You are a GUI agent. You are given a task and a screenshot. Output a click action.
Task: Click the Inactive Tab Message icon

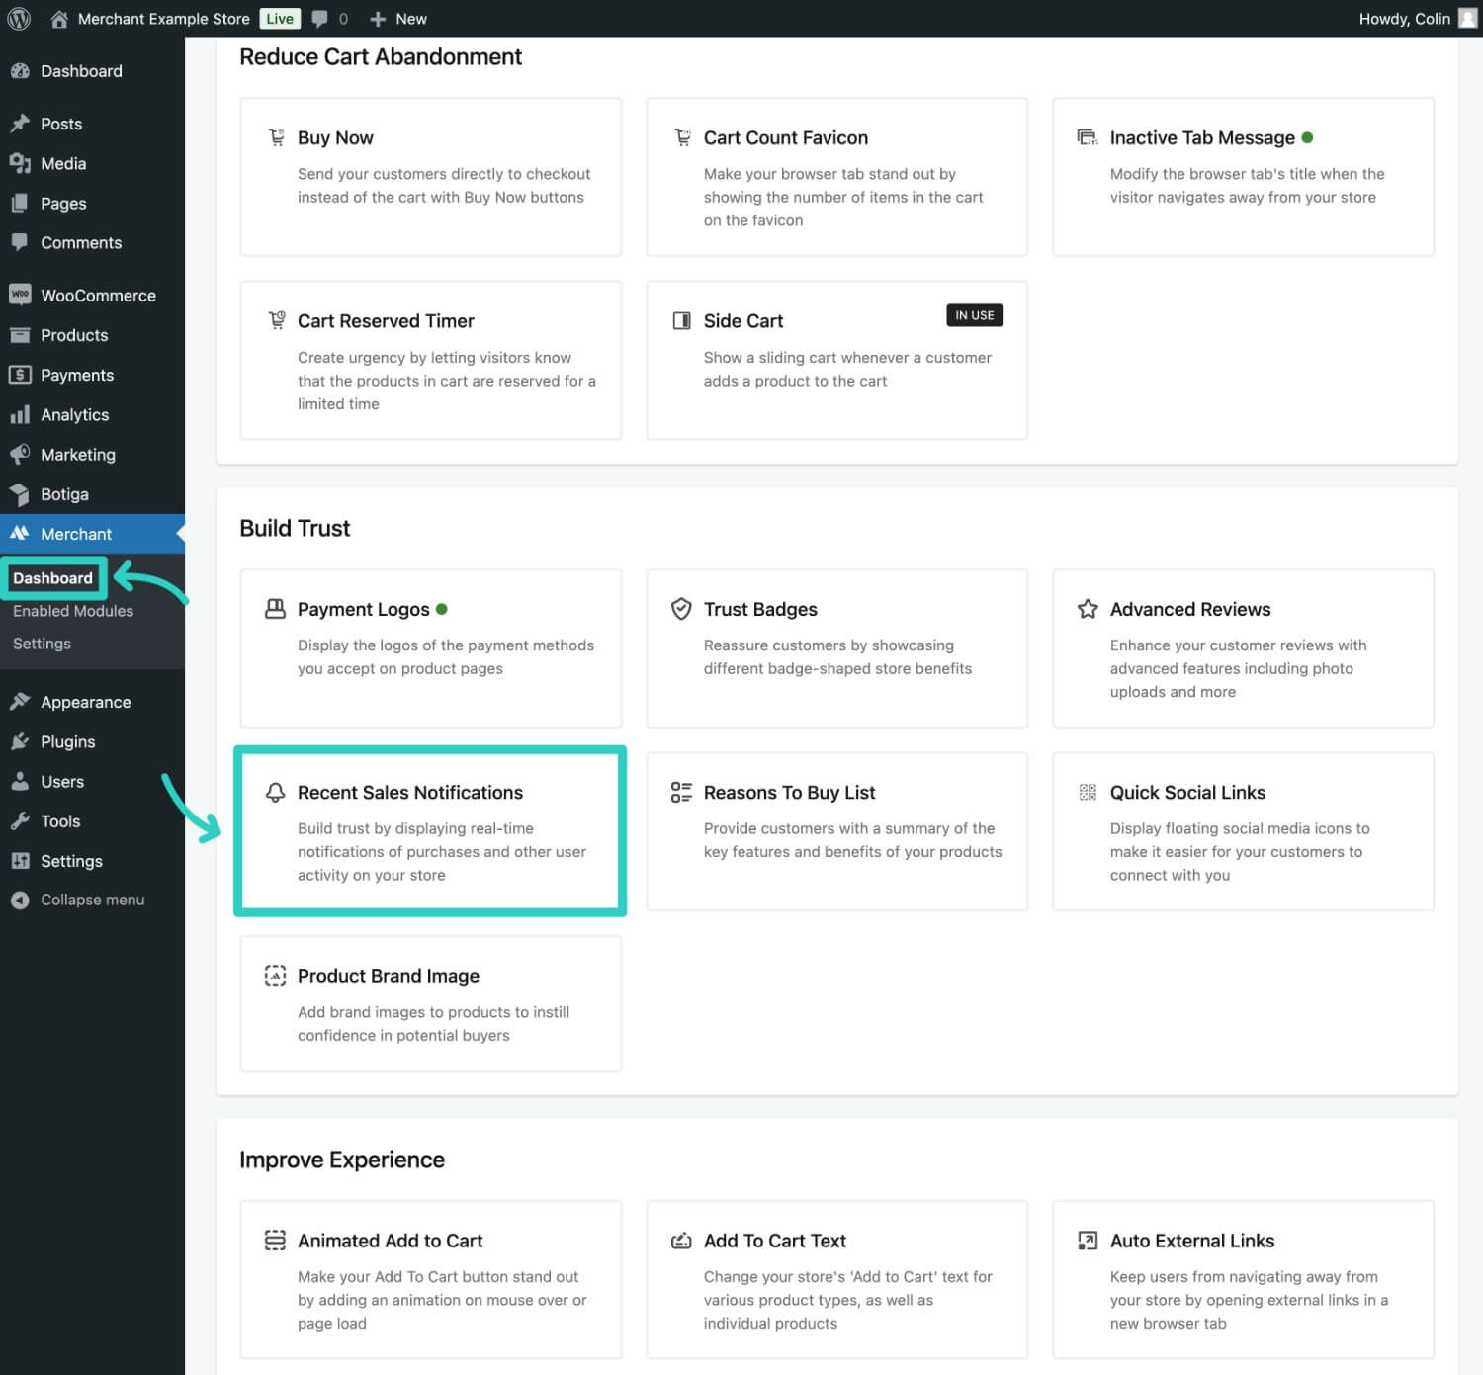point(1088,137)
